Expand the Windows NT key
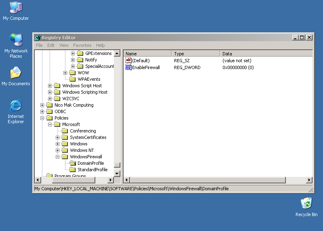The height and width of the screenshot is (231, 323). [x=57, y=150]
